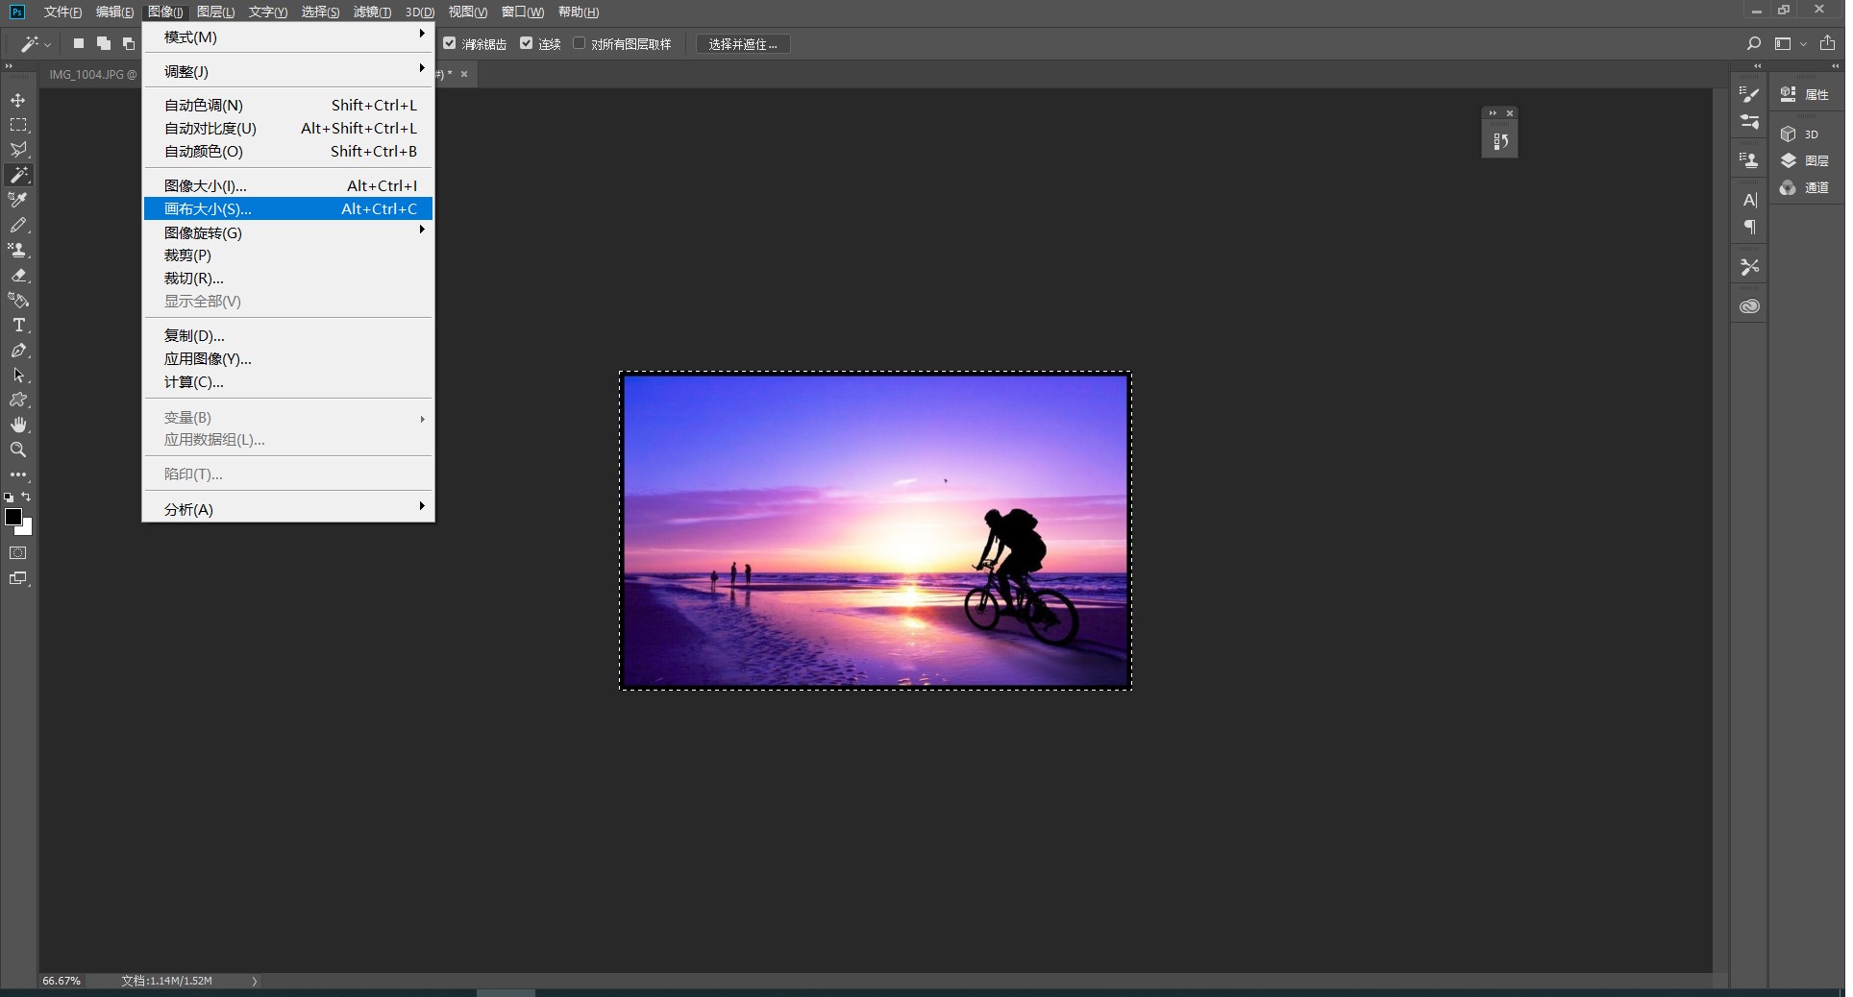This screenshot has width=1853, height=997.
Task: Toggle the 连续 checkbox
Action: pyautogui.click(x=526, y=43)
